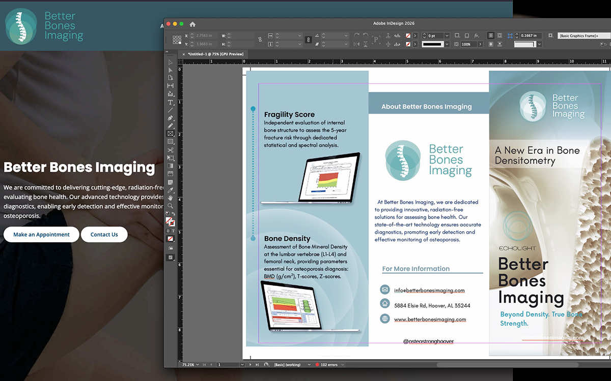Click the 102 errors preflight indicator
This screenshot has height=381, width=611.
[328, 365]
